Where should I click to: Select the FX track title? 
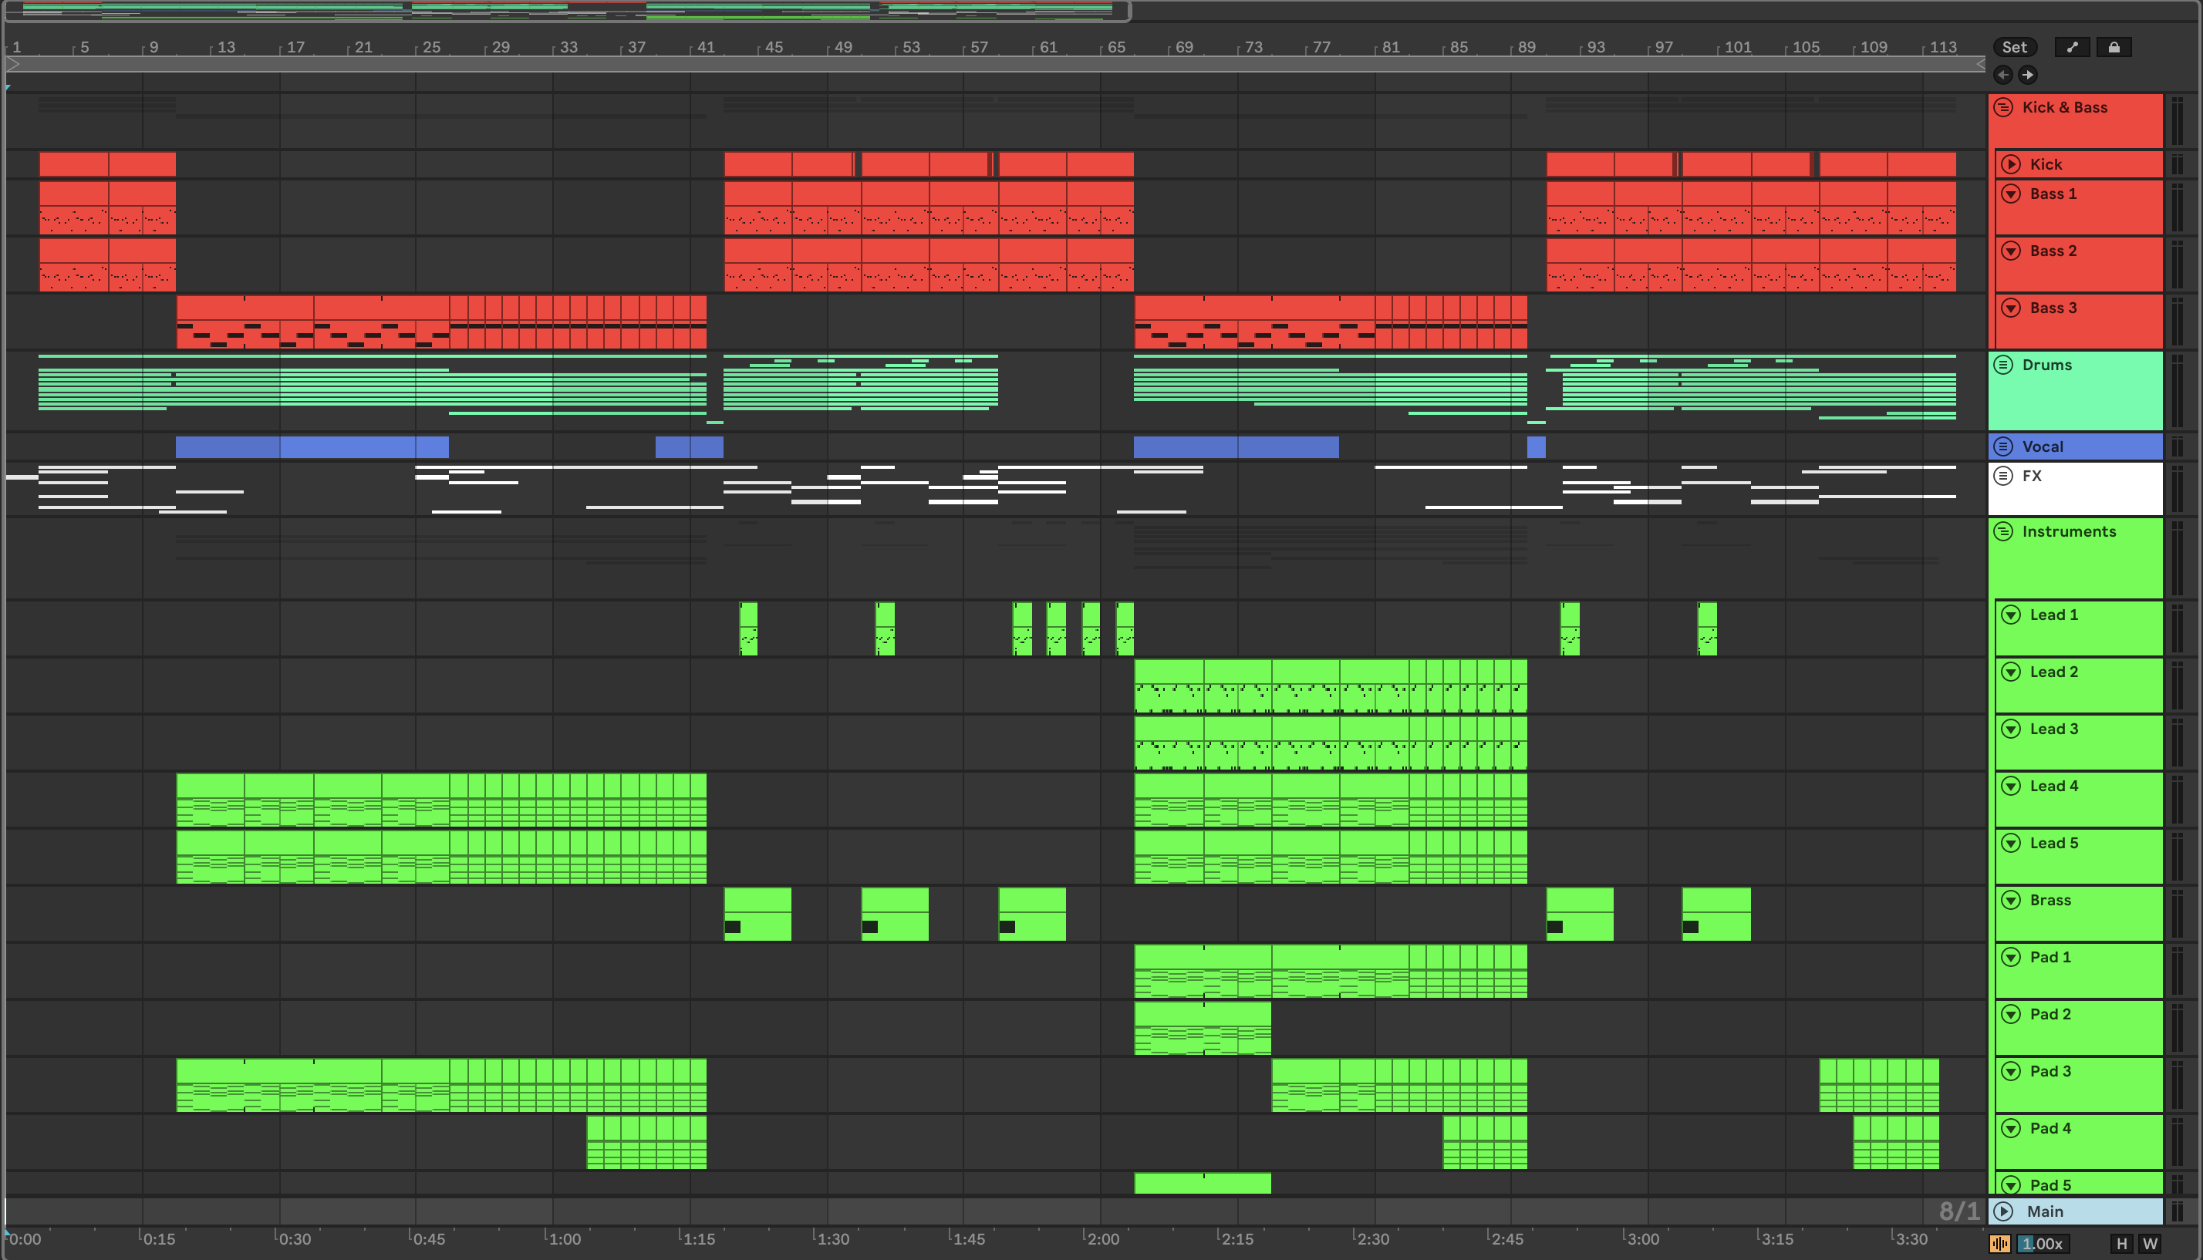pyautogui.click(x=2032, y=476)
